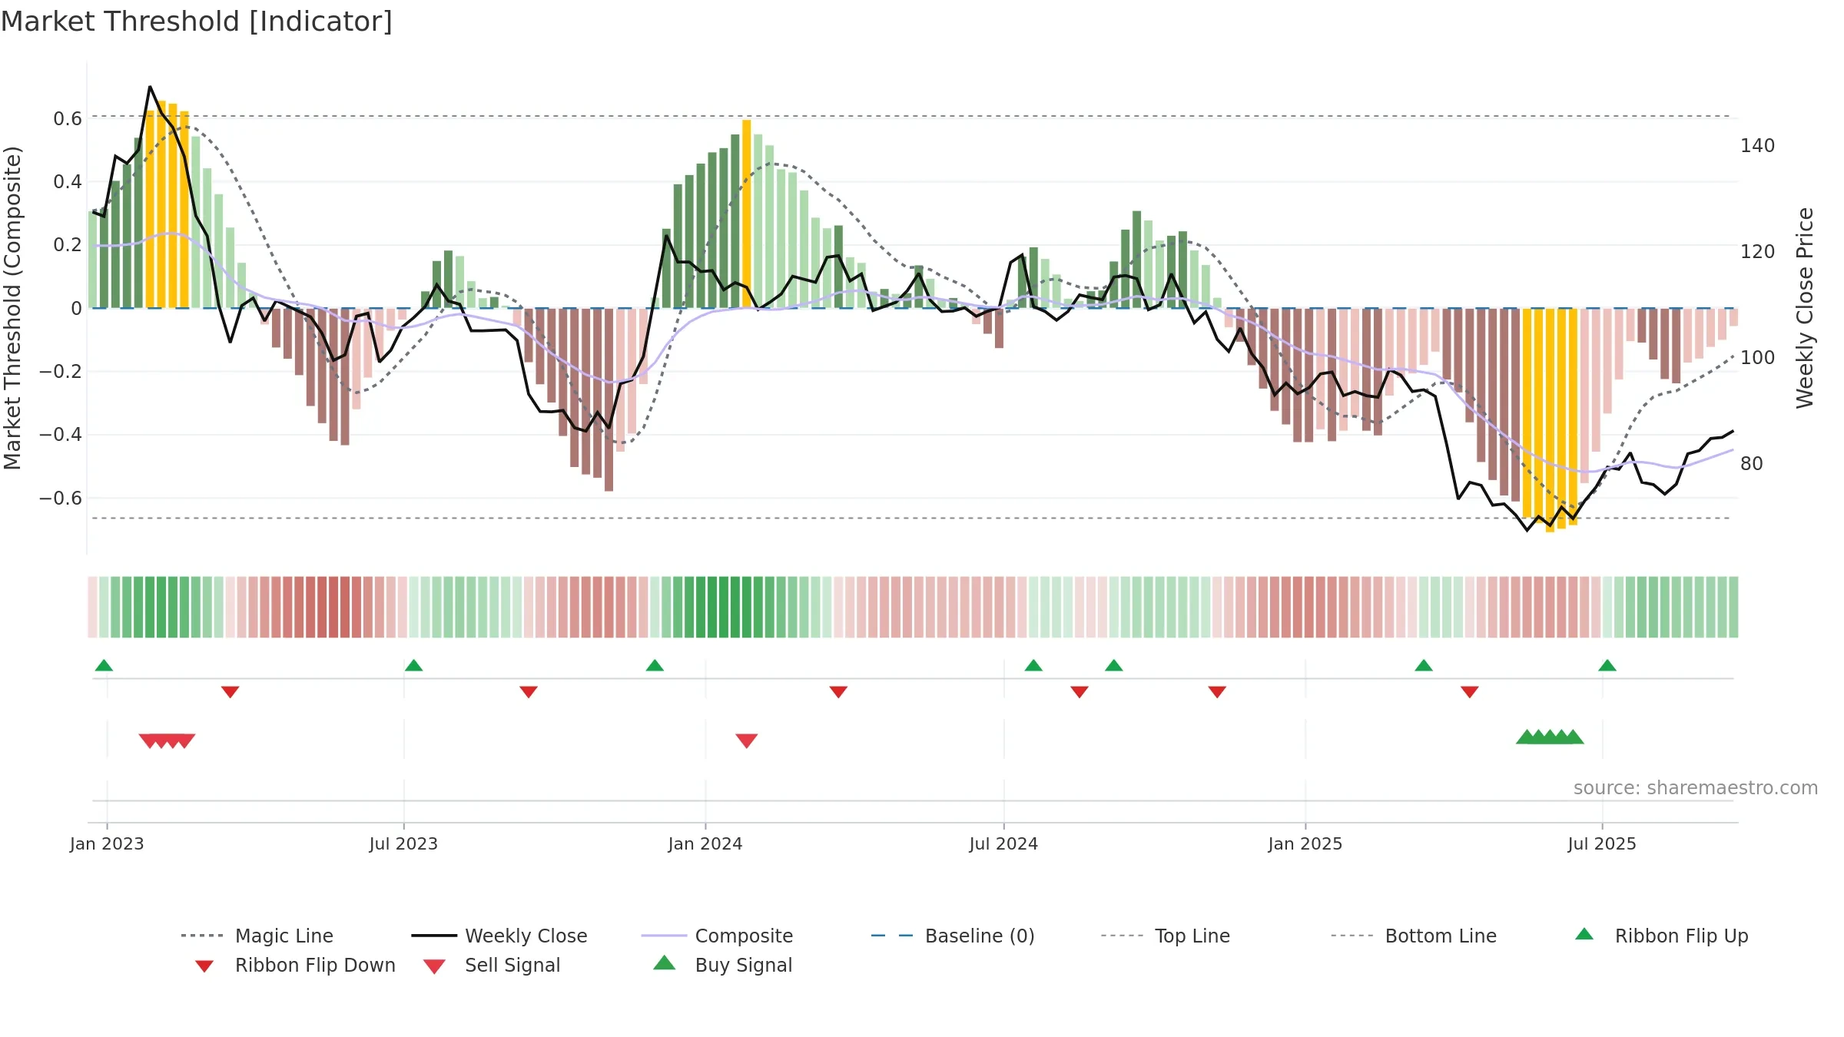This screenshot has height=1037, width=1844.
Task: Toggle the Weekly Close legend entry
Action: 499,936
